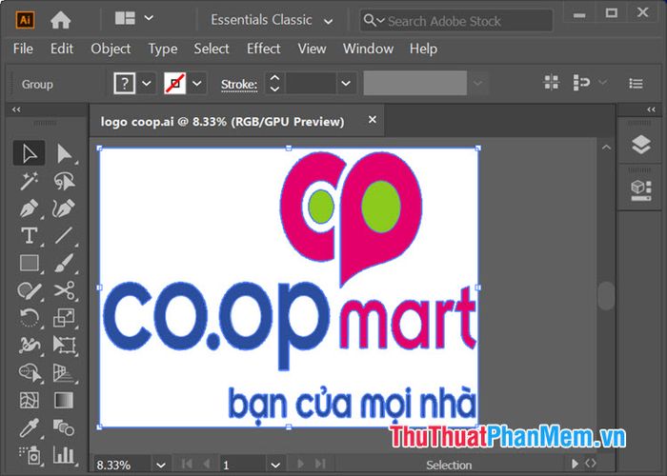Select the Gradient tool
Viewport: 667px width, 476px height.
(64, 401)
